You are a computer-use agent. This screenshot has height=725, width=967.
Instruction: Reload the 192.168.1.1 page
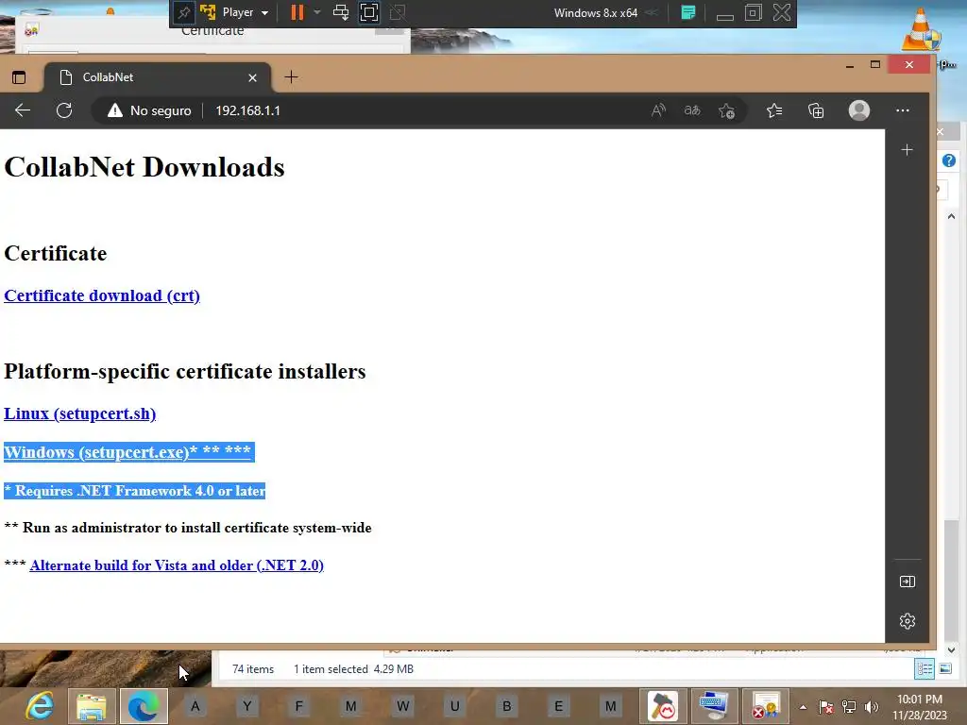pos(64,110)
